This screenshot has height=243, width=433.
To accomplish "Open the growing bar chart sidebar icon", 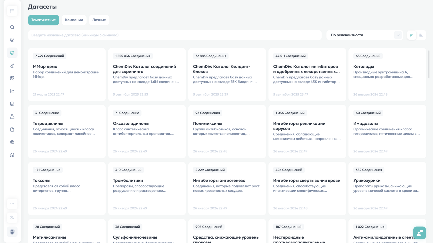I will (12, 155).
